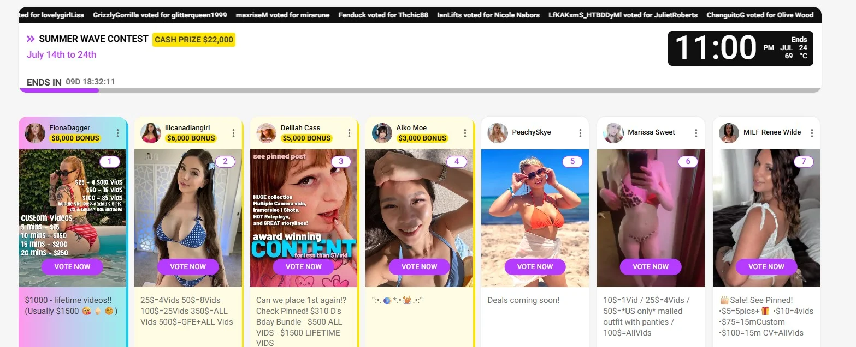Screen dimensions: 856x347
Task: Click the SUMMER WAVE CONTEST title
Action: tap(93, 39)
